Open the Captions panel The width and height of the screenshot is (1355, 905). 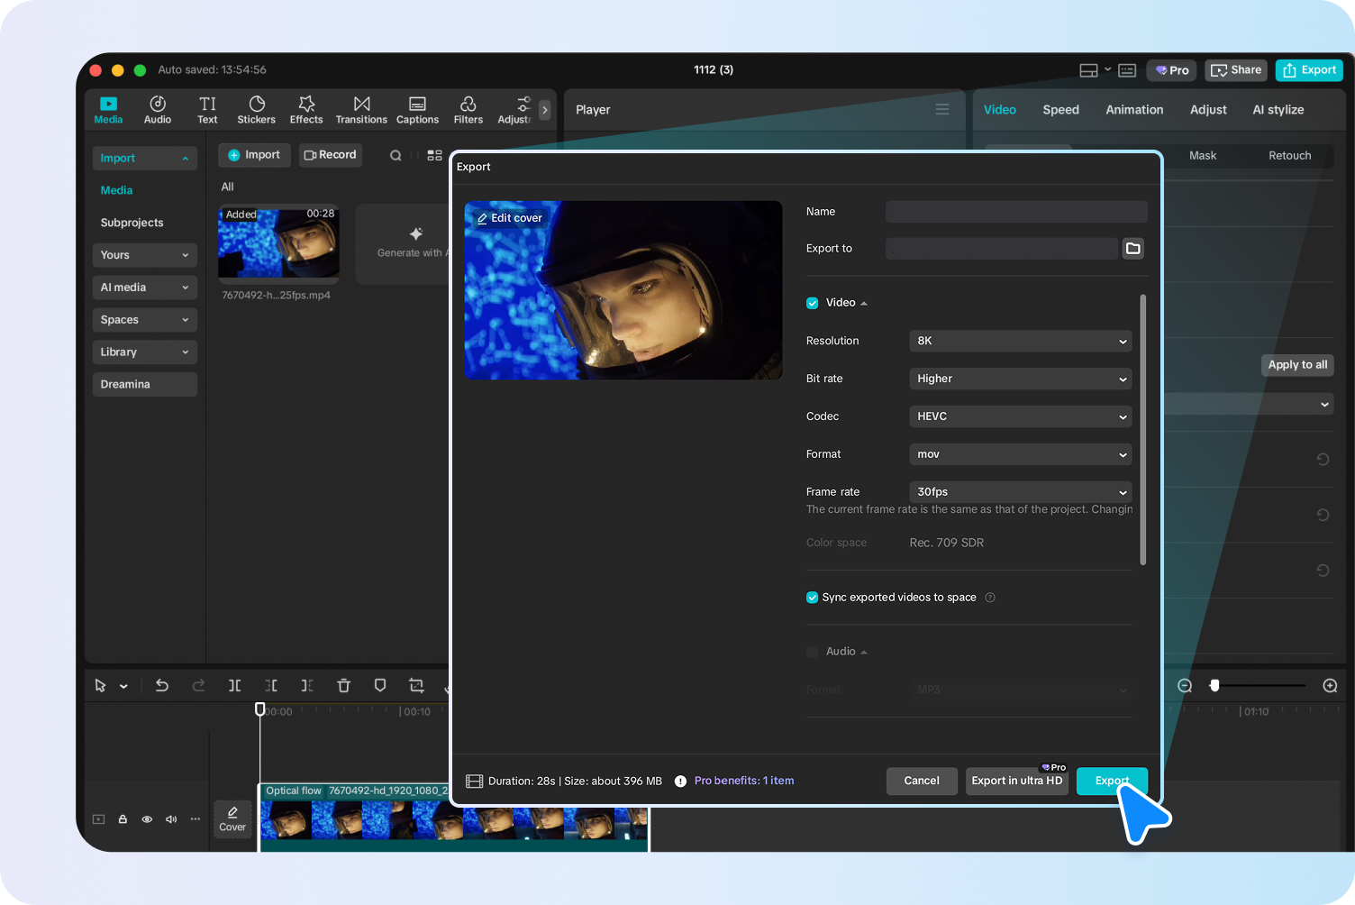pos(417,110)
